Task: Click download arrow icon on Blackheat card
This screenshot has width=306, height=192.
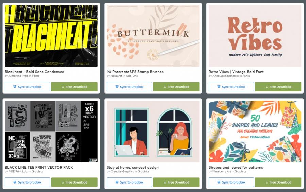Action: coord(63,87)
